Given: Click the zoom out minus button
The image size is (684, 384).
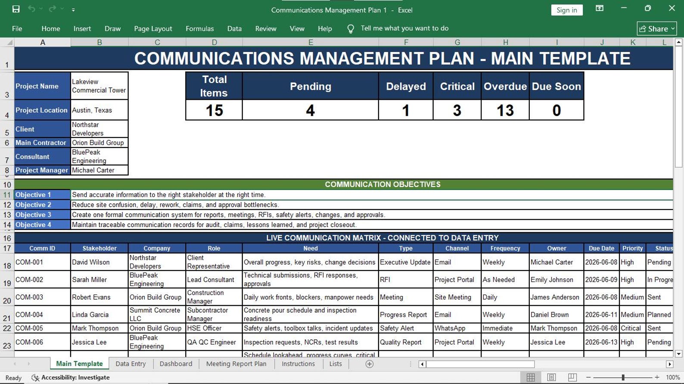Looking at the screenshot, I should [x=588, y=377].
